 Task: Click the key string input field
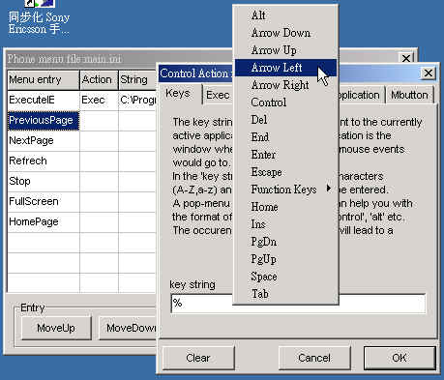(298, 303)
